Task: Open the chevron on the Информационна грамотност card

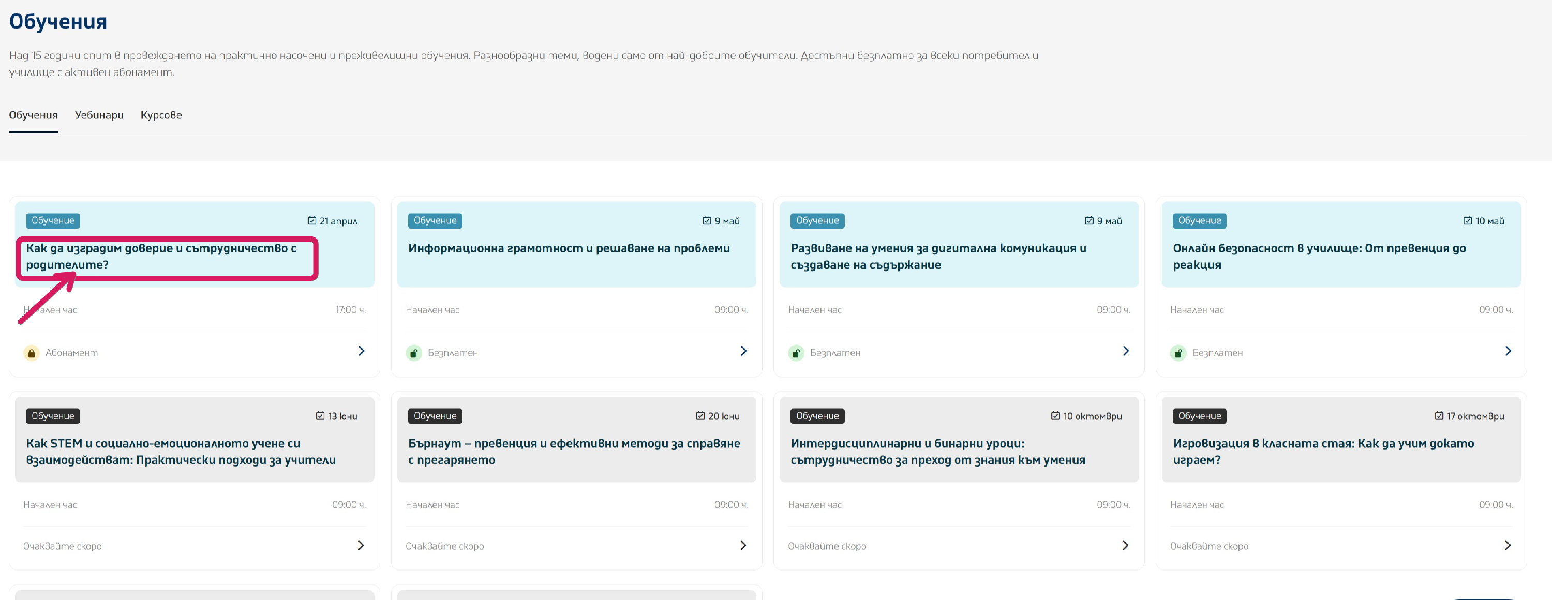Action: 743,351
